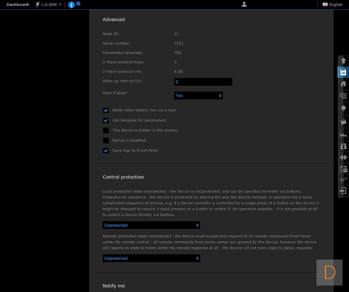Enable 'This device is hidden in the system'
Viewport: 349px width, 292px height.
pyautogui.click(x=106, y=131)
